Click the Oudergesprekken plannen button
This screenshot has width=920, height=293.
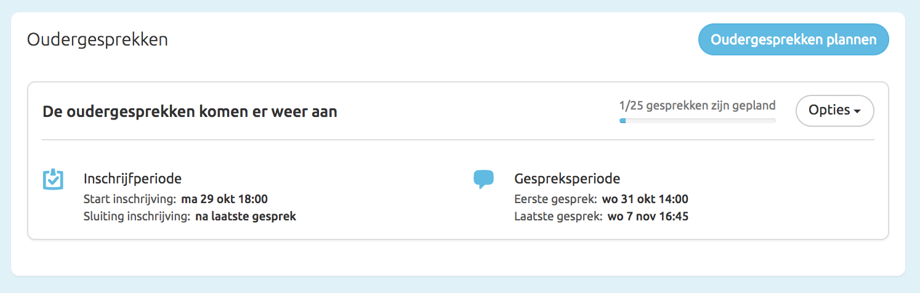pos(793,39)
